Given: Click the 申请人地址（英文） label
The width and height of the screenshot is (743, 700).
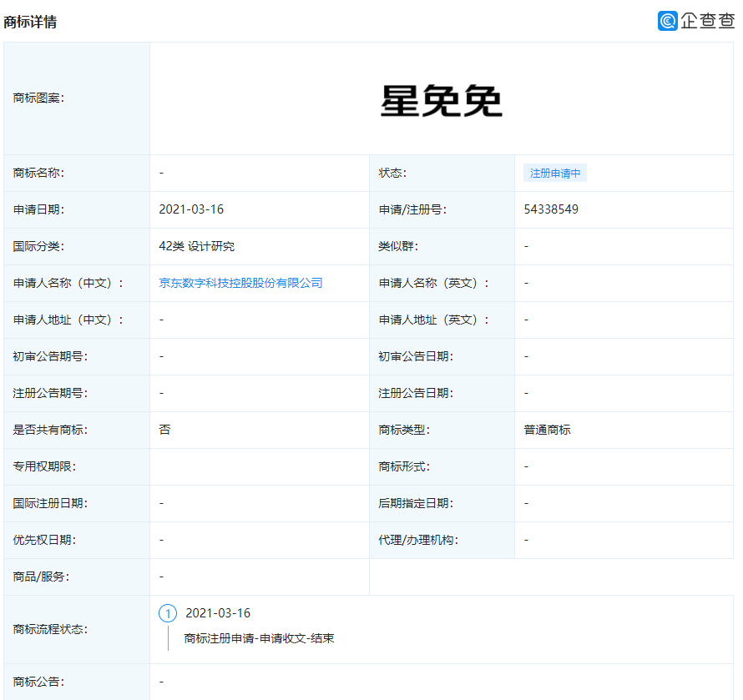Looking at the screenshot, I should [x=434, y=320].
